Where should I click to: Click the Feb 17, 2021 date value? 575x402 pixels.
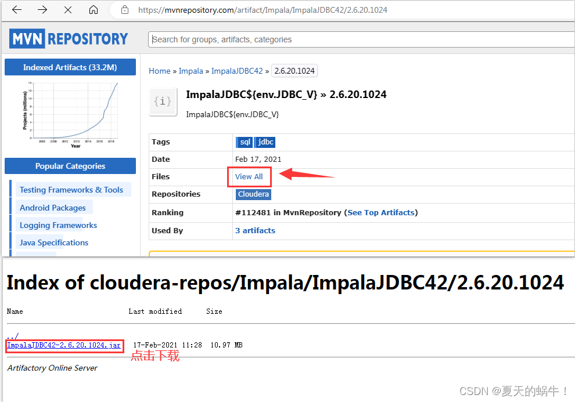pyautogui.click(x=258, y=160)
